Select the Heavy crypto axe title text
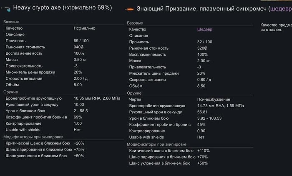Screen dimensions: 292x176 coord(63,8)
